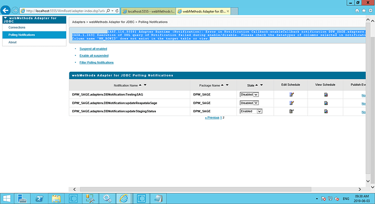
Task: Sort Package Name ascending
Action: pos(222,85)
